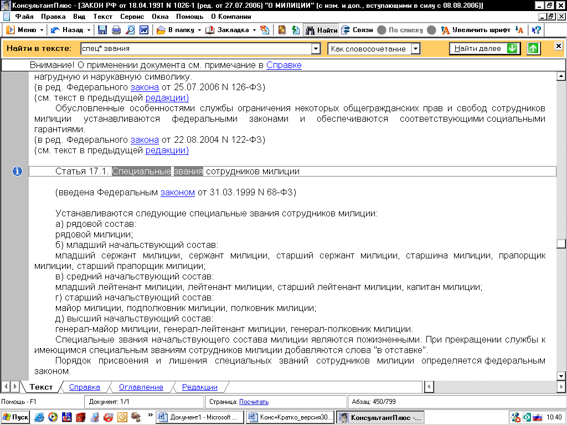Open the Правка menu

pyautogui.click(x=53, y=17)
